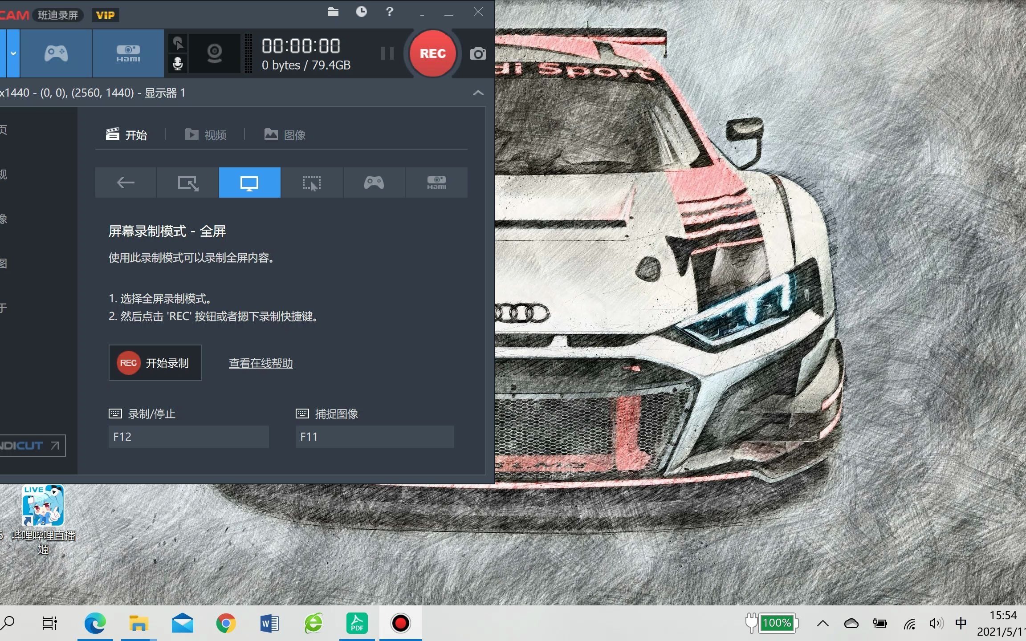Click taskbar search magnifier
The image size is (1026, 641).
[8, 623]
